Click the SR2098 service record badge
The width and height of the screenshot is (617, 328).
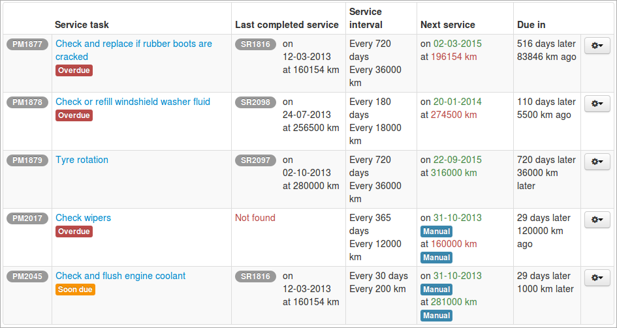tap(256, 102)
